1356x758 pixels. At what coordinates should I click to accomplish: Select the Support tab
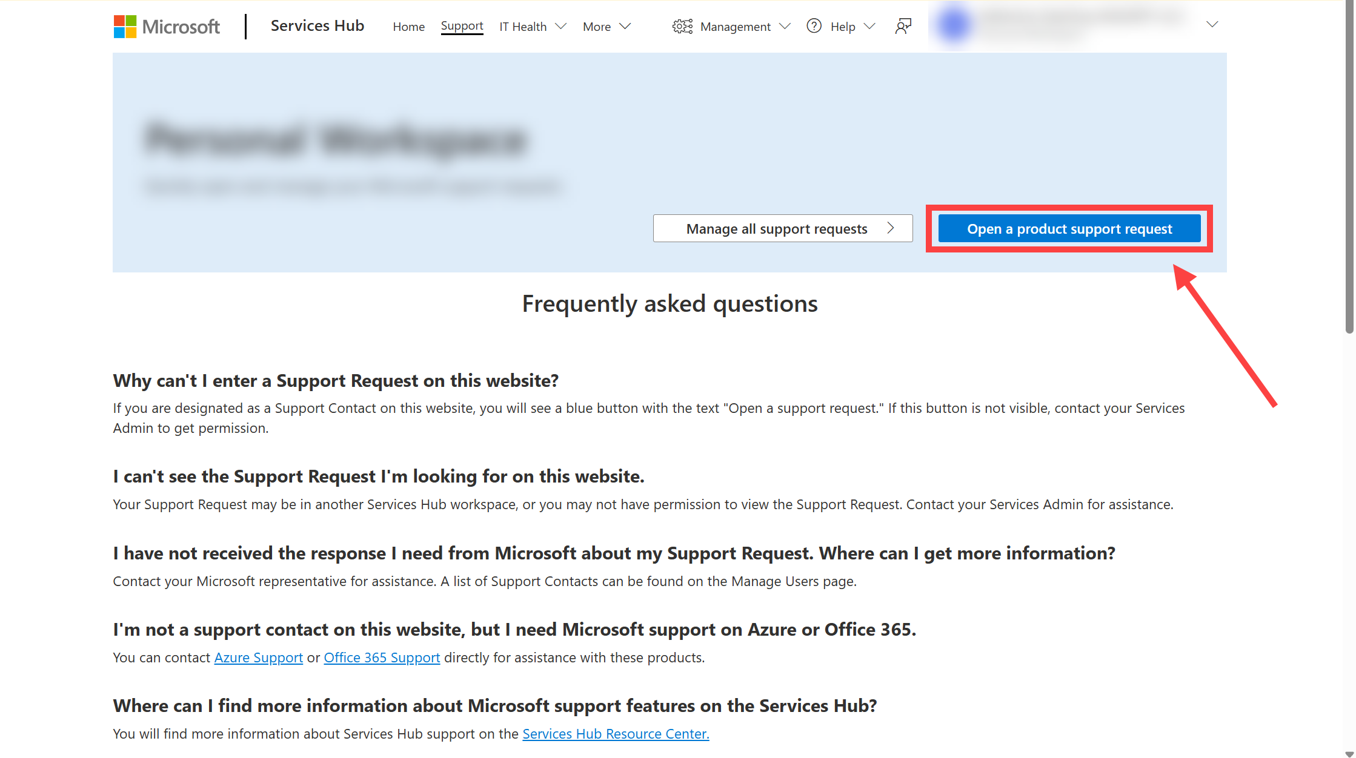[461, 26]
